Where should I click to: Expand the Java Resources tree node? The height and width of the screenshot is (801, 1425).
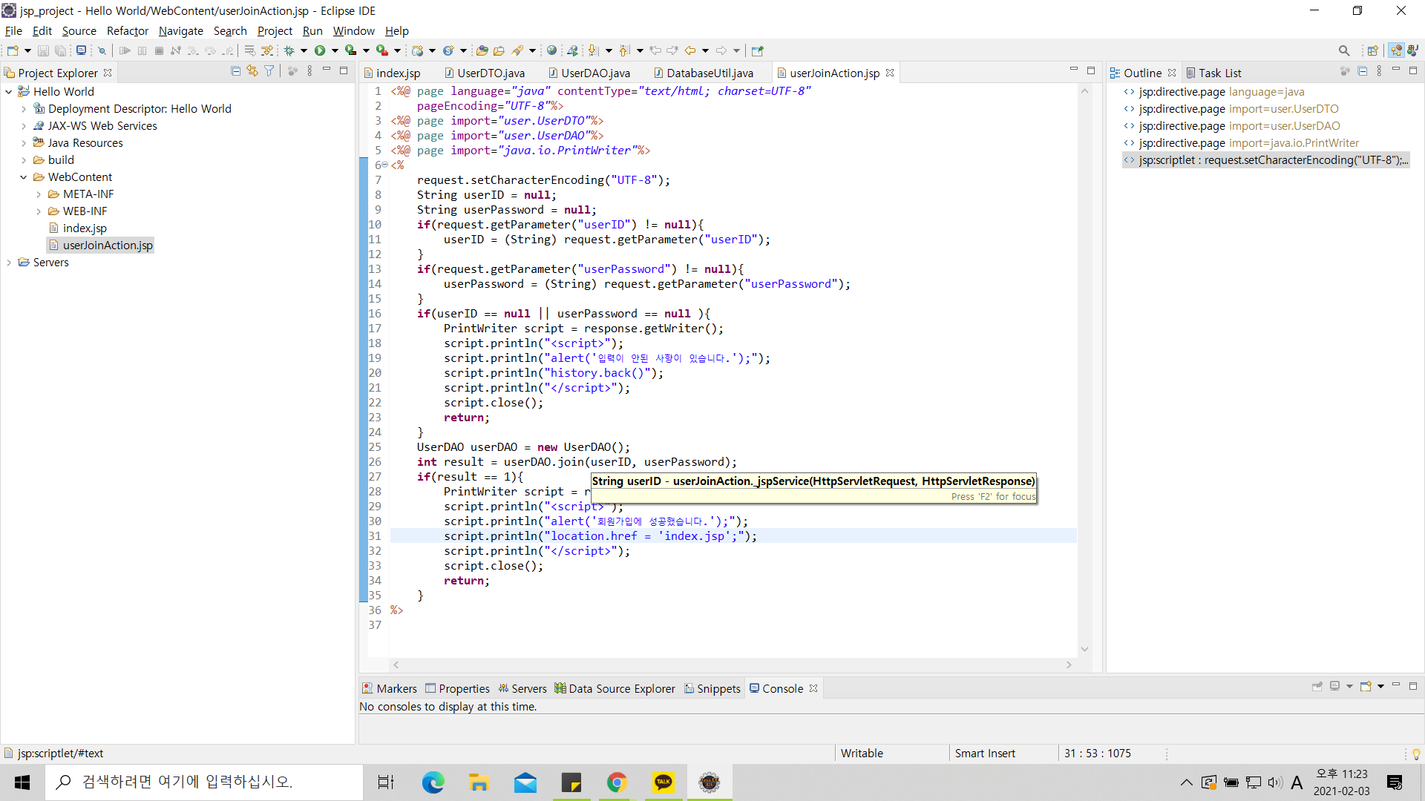click(24, 143)
